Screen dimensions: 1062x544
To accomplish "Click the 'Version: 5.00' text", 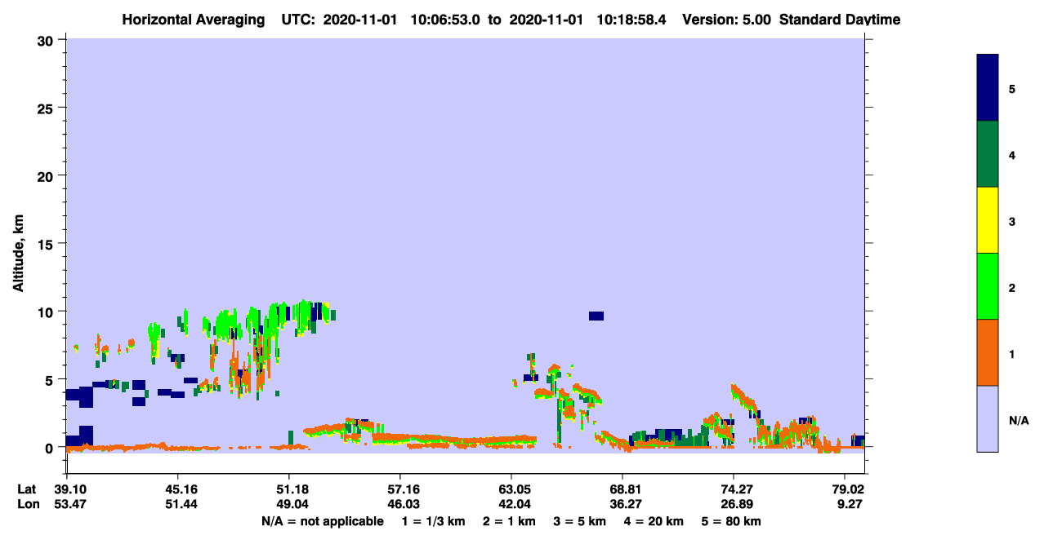I will click(x=726, y=20).
